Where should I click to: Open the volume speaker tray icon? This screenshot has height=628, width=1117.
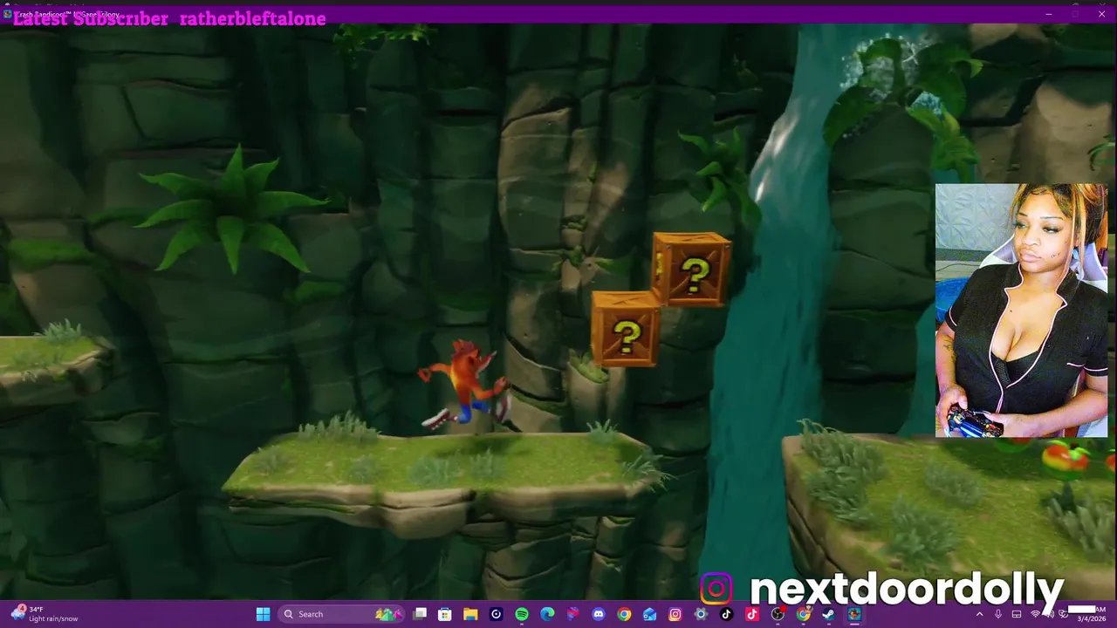point(1051,614)
